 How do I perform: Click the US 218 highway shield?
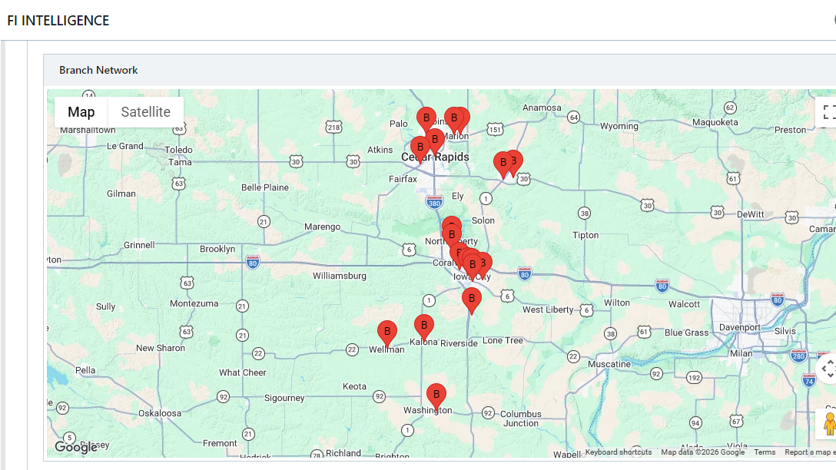click(333, 127)
